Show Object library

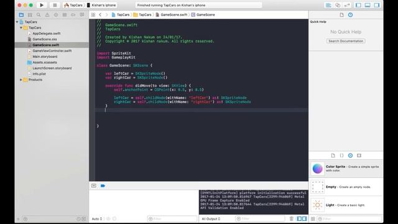[350, 156]
